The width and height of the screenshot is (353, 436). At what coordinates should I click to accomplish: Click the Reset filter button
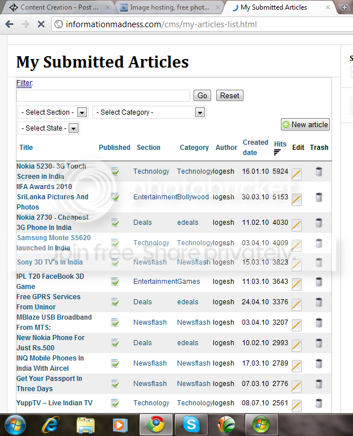[230, 95]
